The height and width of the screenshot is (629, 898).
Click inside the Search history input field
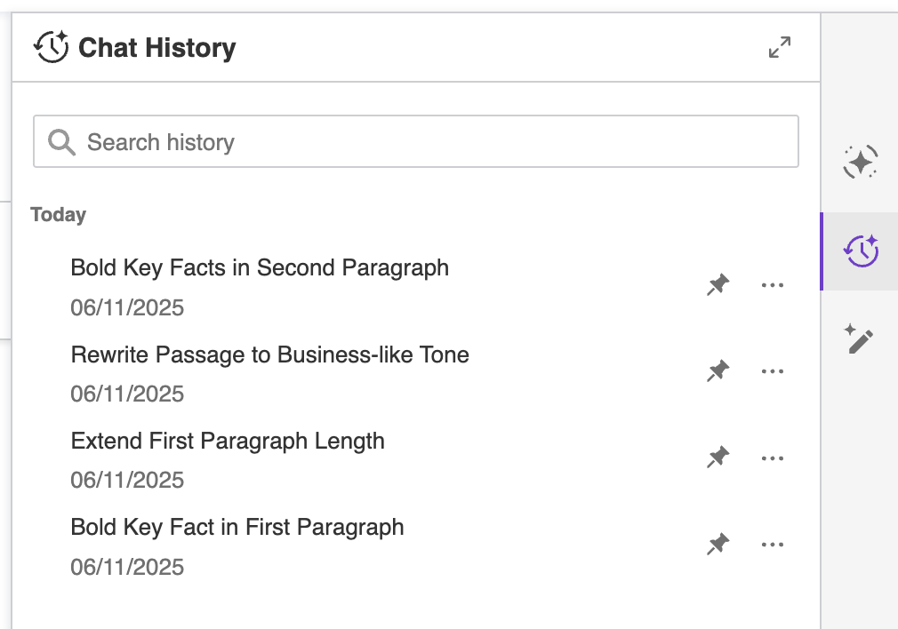coord(356,141)
